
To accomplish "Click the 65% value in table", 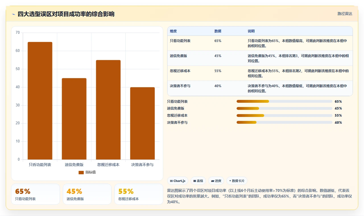I will click(x=218, y=41).
